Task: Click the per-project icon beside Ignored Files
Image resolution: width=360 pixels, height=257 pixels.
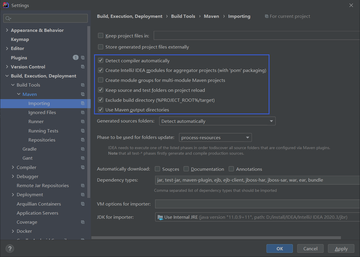Action: (x=83, y=112)
